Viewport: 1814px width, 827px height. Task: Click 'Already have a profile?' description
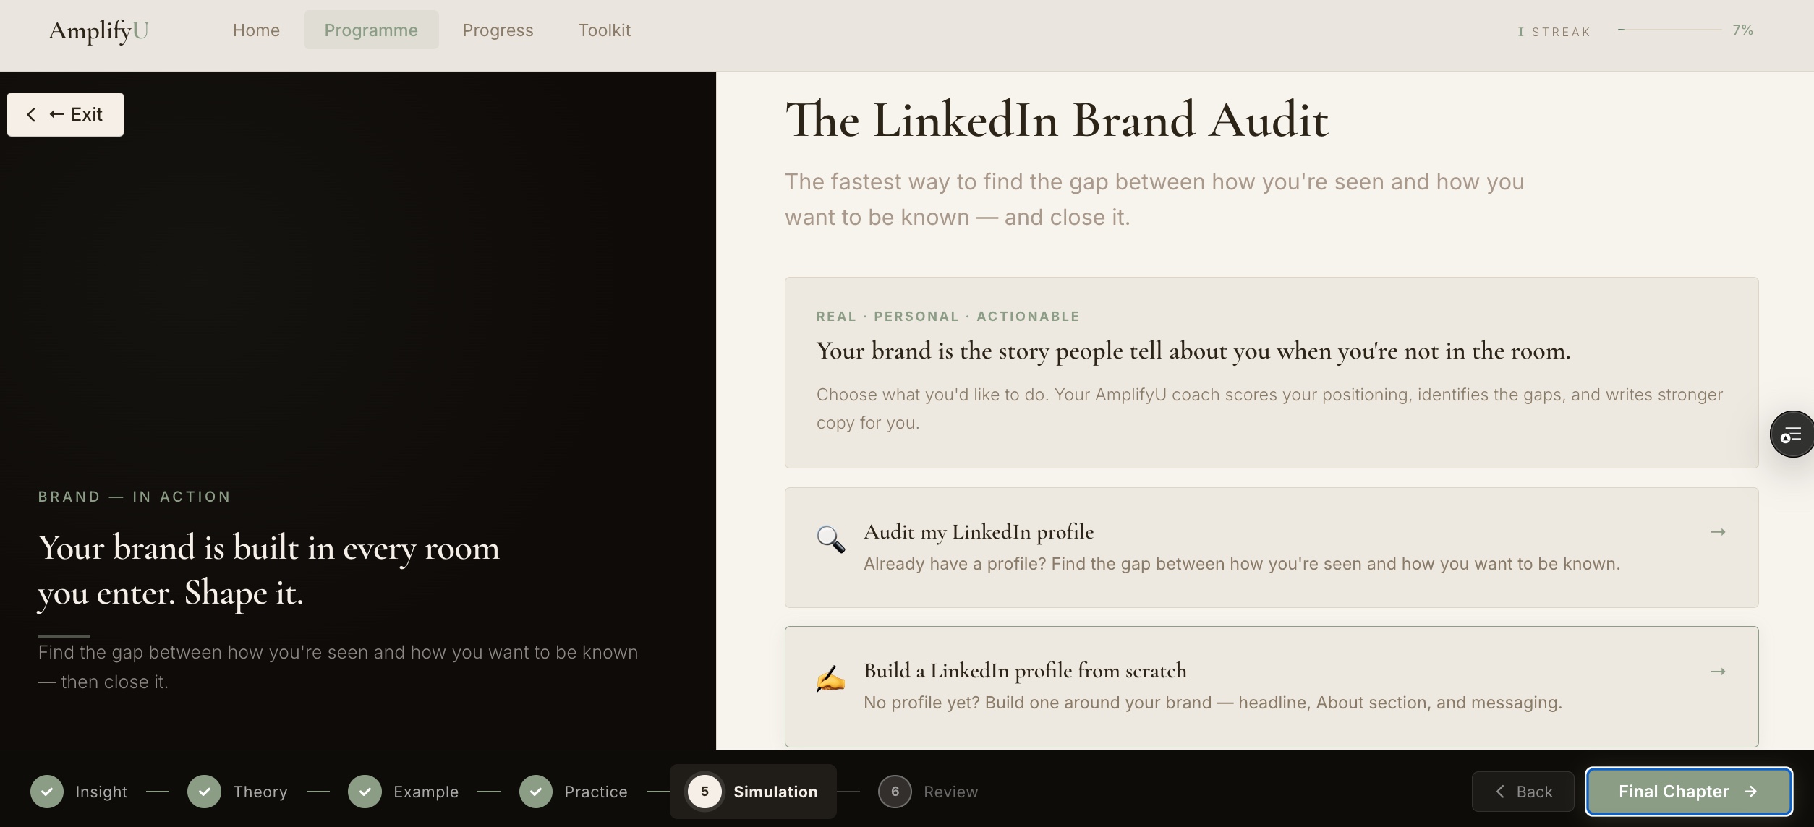(x=1242, y=564)
